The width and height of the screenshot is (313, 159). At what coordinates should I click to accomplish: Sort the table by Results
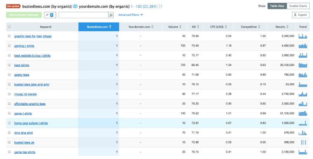282,27
